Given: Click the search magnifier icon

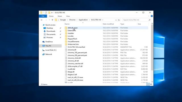Looking at the screenshot, I should (x=150, y=20).
